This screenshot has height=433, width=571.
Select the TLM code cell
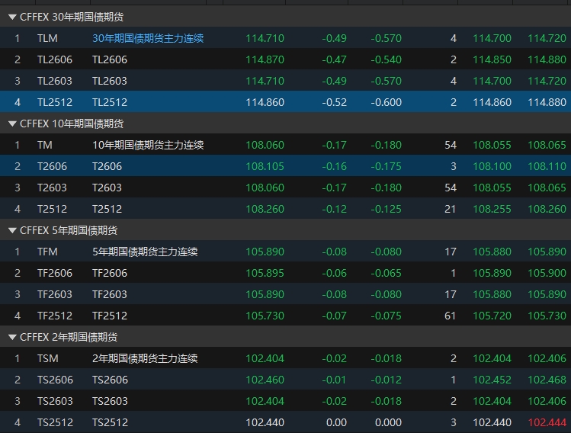[47, 38]
